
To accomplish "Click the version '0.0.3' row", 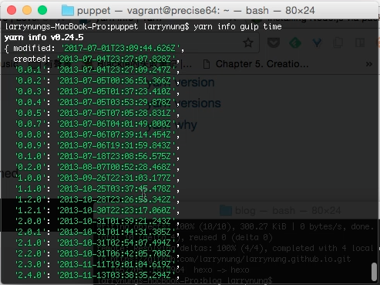I will pos(97,91).
